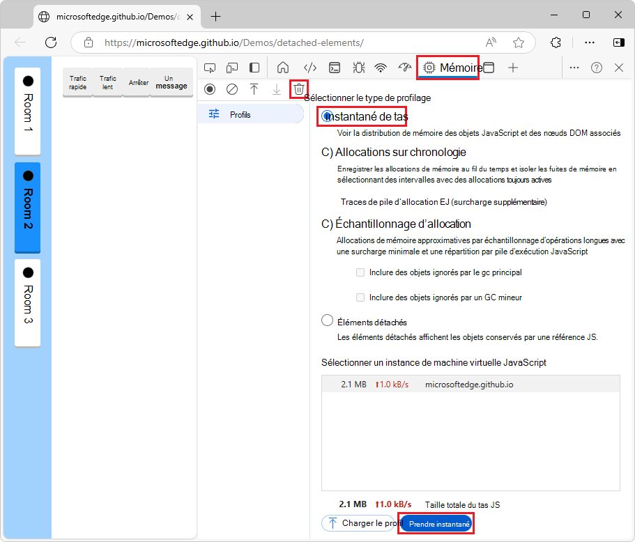Add more tools with plus icon

tap(513, 68)
